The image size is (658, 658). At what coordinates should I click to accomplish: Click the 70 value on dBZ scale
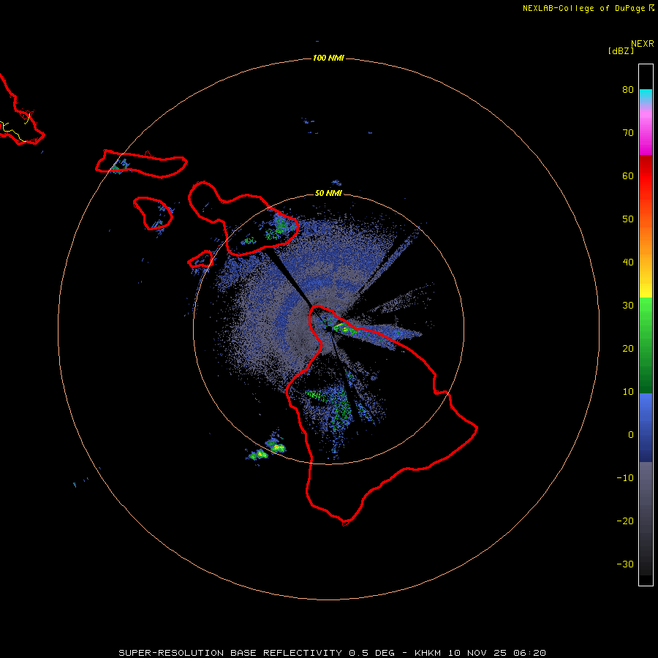tap(628, 133)
